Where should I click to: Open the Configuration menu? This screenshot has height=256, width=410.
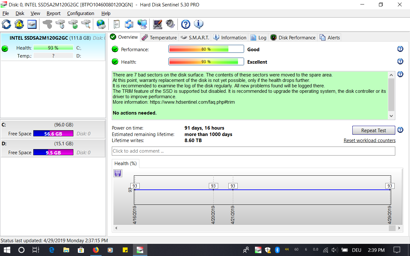click(81, 13)
